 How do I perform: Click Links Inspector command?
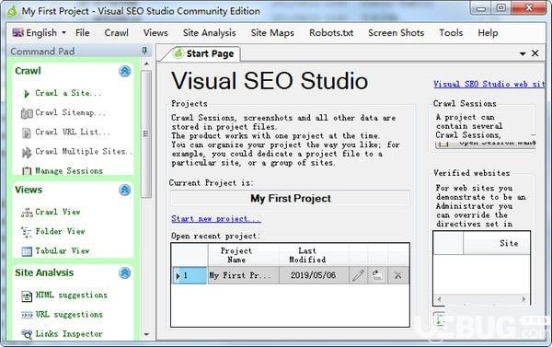pyautogui.click(x=69, y=334)
